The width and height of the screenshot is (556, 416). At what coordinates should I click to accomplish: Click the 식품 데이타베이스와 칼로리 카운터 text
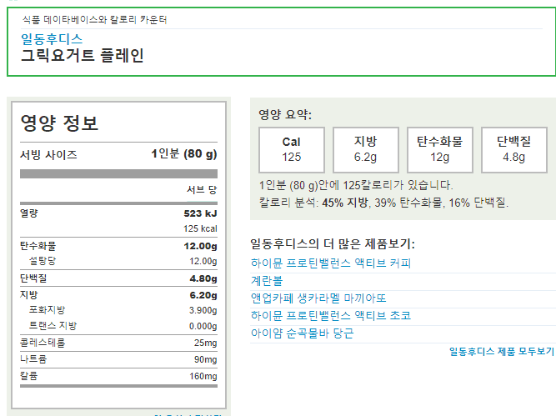pos(95,19)
